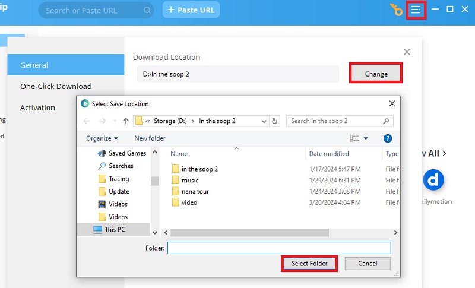Image resolution: width=475 pixels, height=288 pixels.
Task: Refresh the In the soop 2 folder
Action: [x=274, y=121]
